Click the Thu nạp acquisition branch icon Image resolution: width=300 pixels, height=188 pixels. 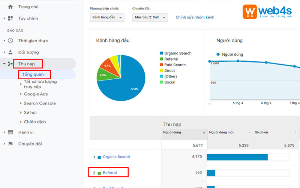tap(10, 64)
